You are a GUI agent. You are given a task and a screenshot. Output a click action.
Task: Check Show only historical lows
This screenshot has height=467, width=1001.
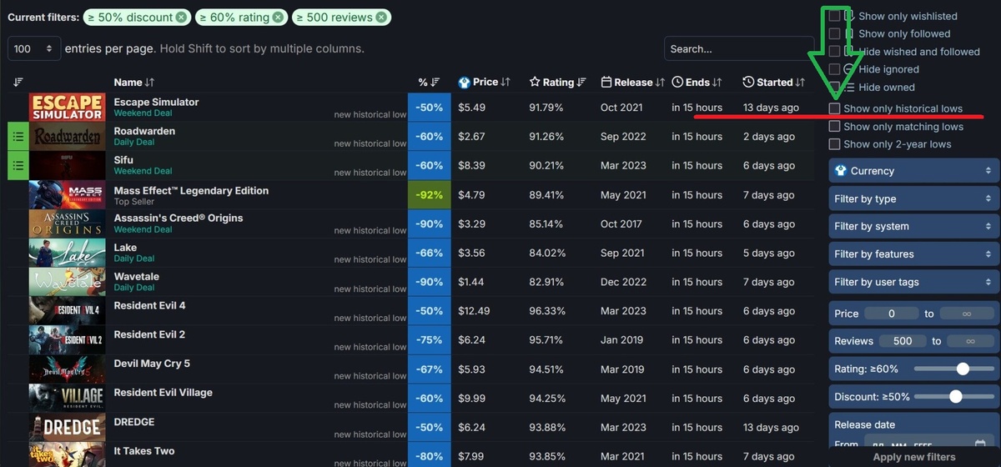click(834, 108)
